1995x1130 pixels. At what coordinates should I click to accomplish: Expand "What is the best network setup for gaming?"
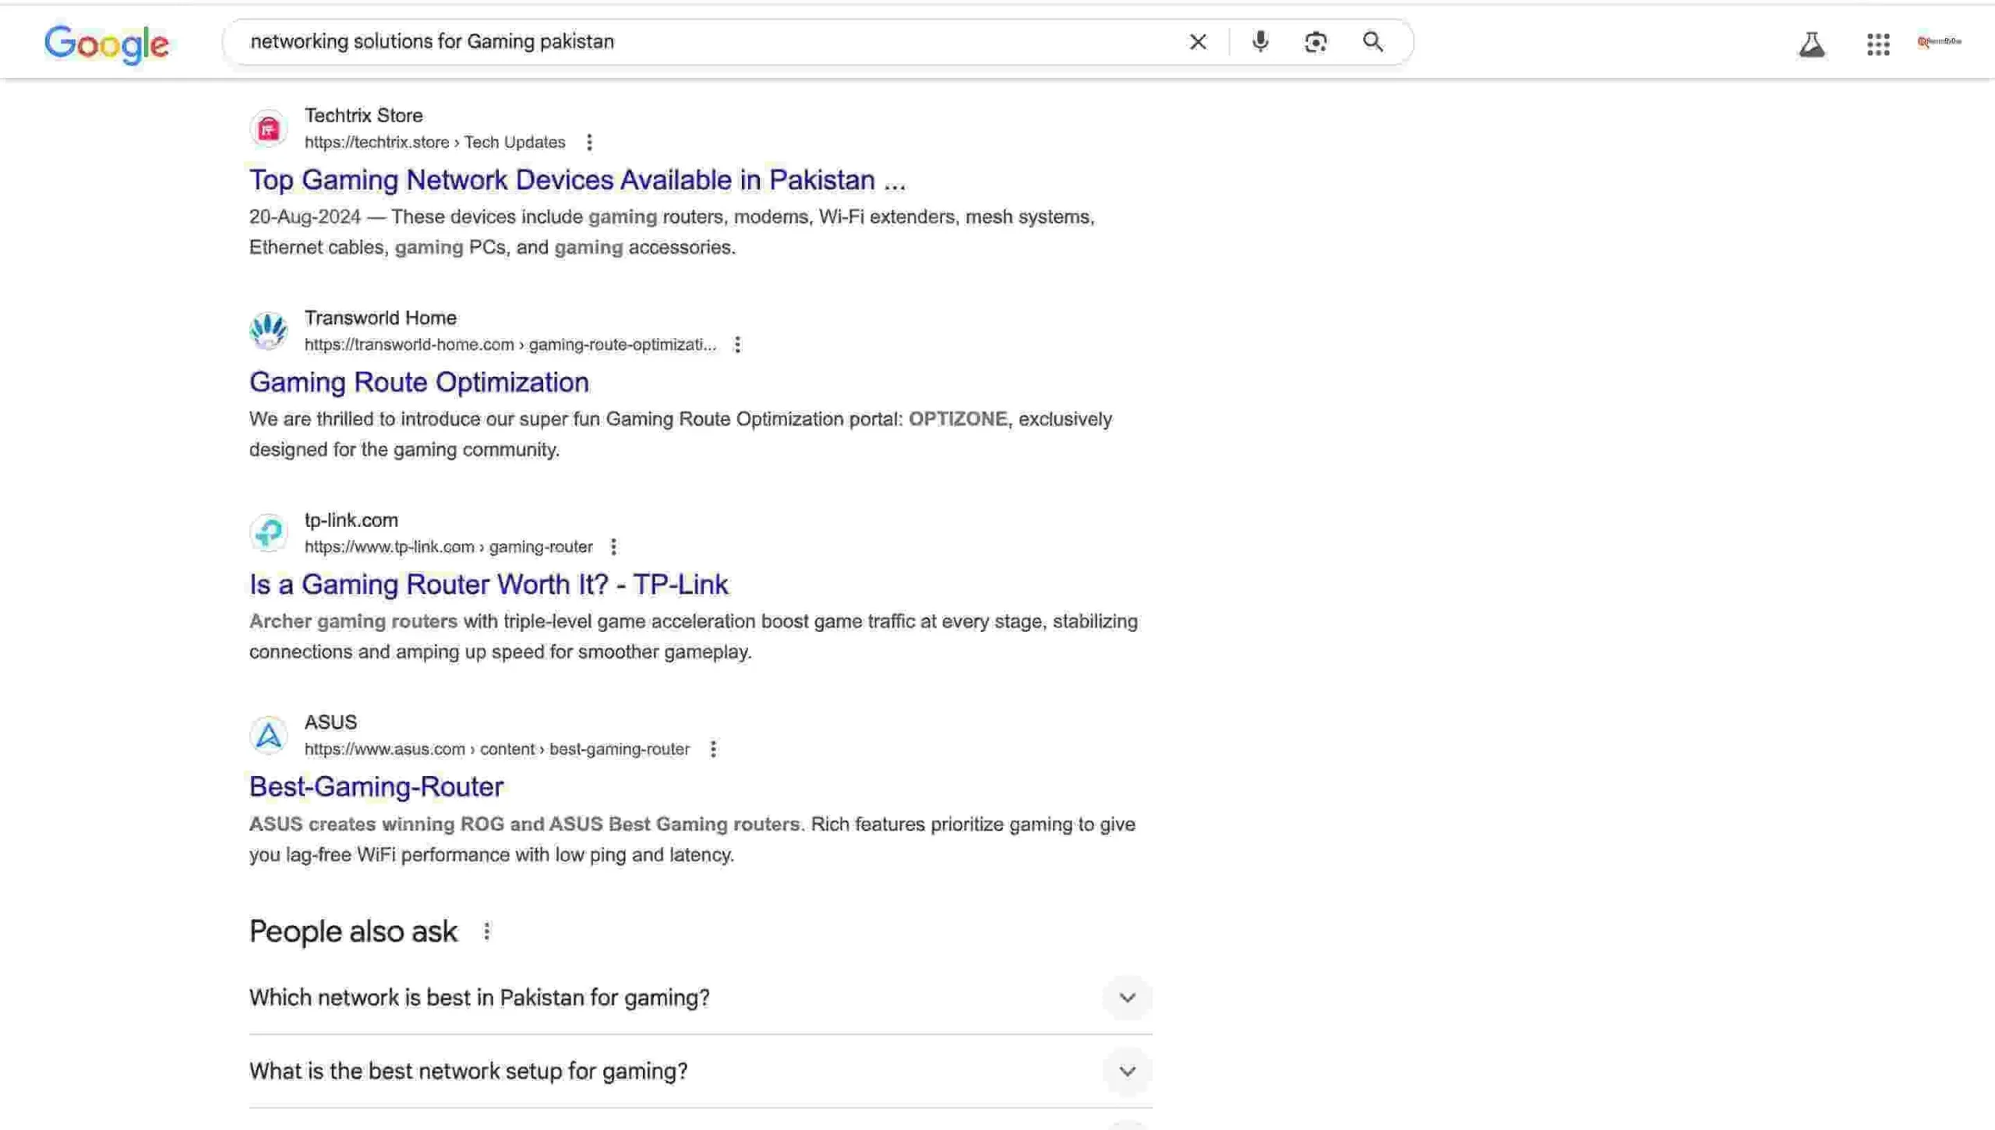1127,1071
